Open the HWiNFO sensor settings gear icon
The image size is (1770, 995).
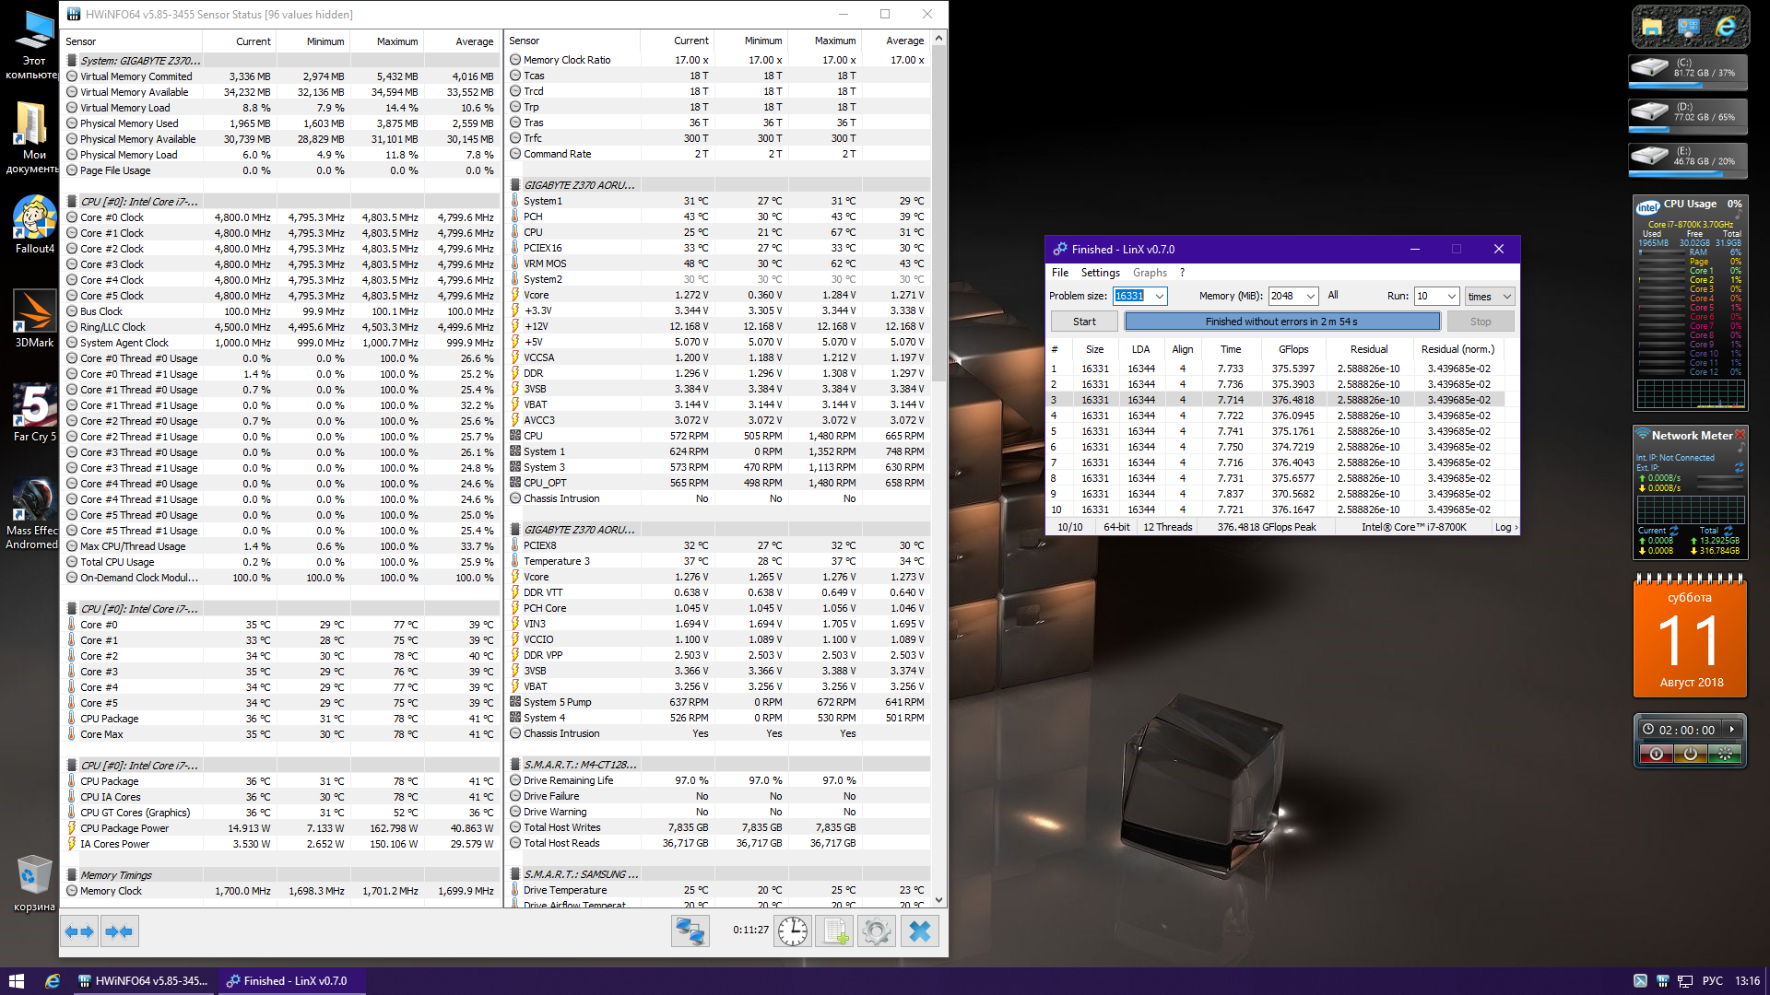coord(877,931)
